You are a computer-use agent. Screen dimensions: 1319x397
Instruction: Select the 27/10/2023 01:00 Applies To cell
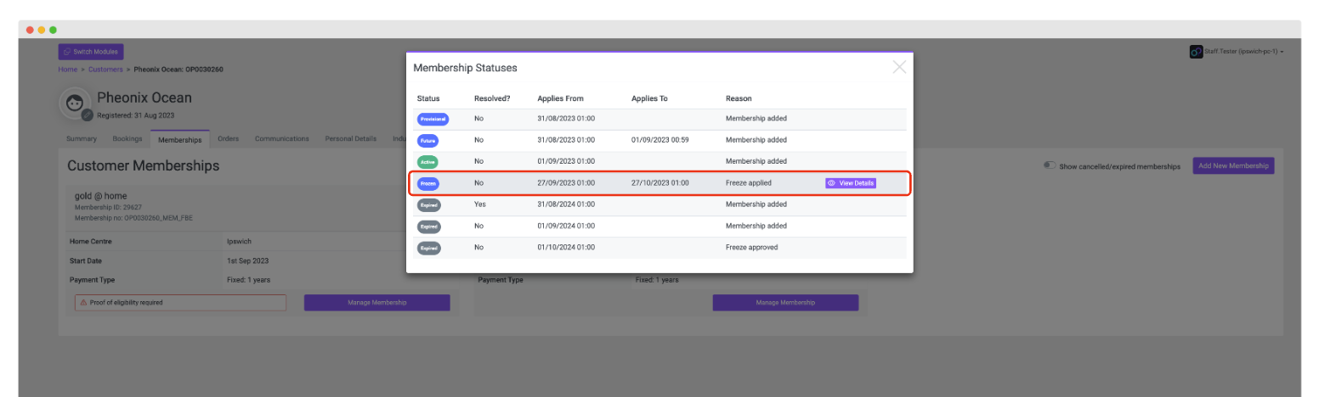pos(660,182)
